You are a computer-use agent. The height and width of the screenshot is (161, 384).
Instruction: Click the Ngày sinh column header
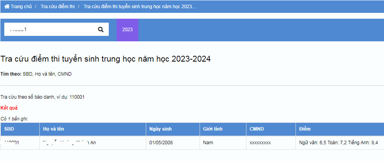[173, 129]
